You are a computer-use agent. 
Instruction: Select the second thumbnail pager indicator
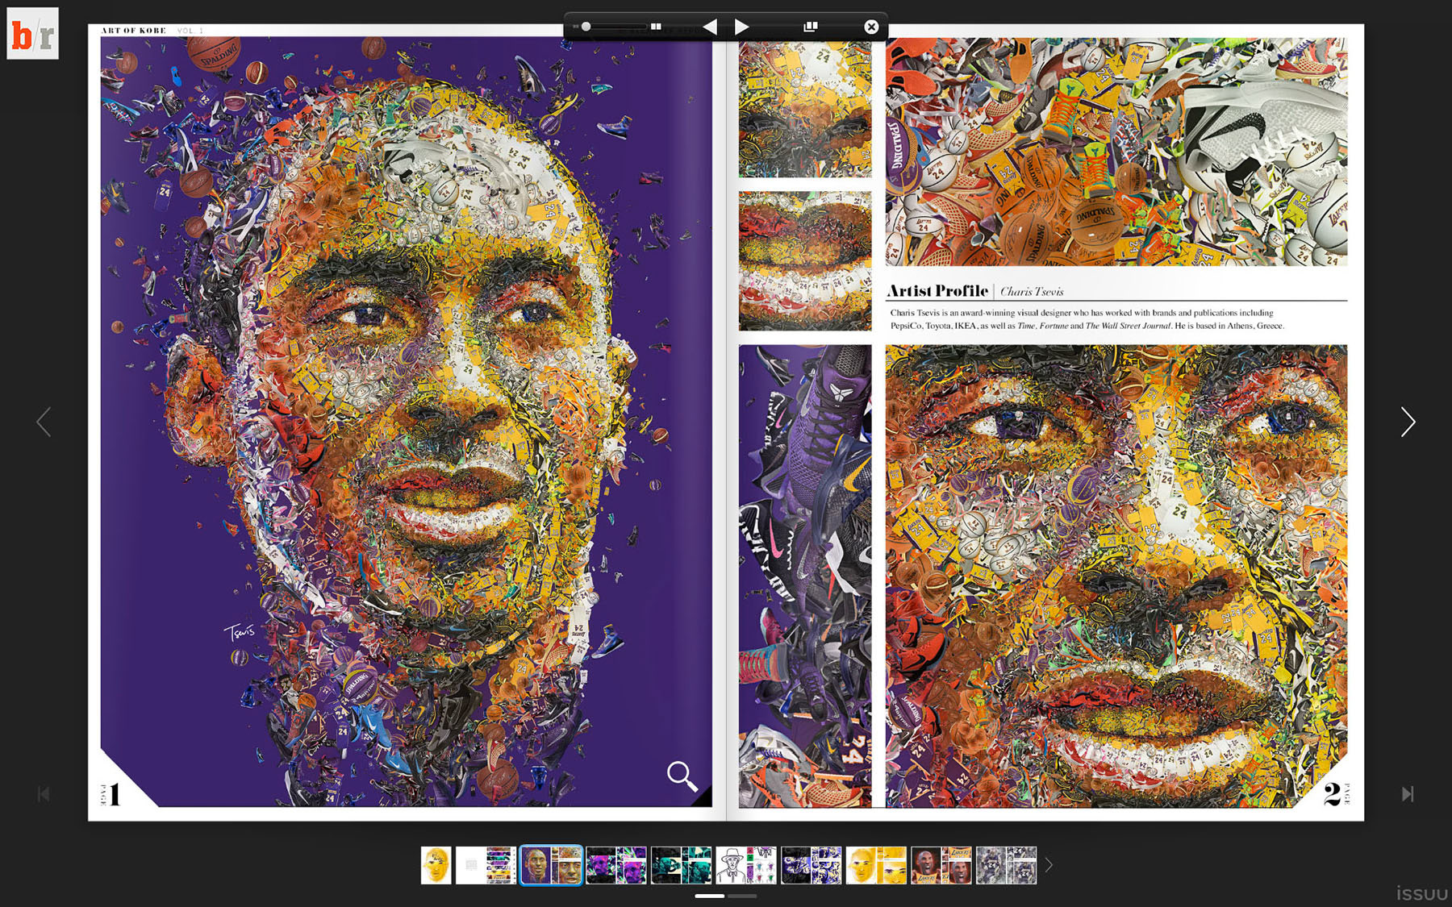coord(742,896)
